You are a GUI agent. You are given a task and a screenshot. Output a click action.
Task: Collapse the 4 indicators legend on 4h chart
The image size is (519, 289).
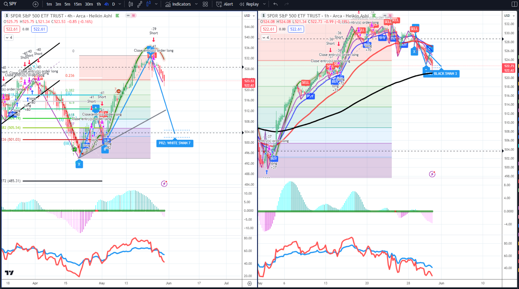point(9,37)
